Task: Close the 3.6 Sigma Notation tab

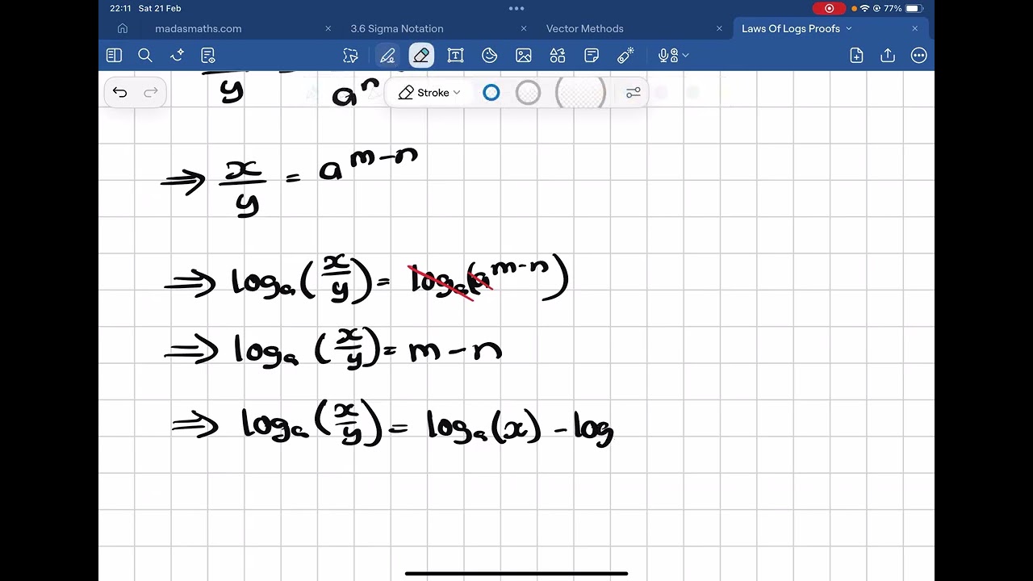Action: [524, 28]
